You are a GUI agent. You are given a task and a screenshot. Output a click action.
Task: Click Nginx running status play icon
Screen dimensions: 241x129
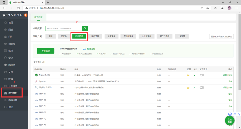[194, 75]
